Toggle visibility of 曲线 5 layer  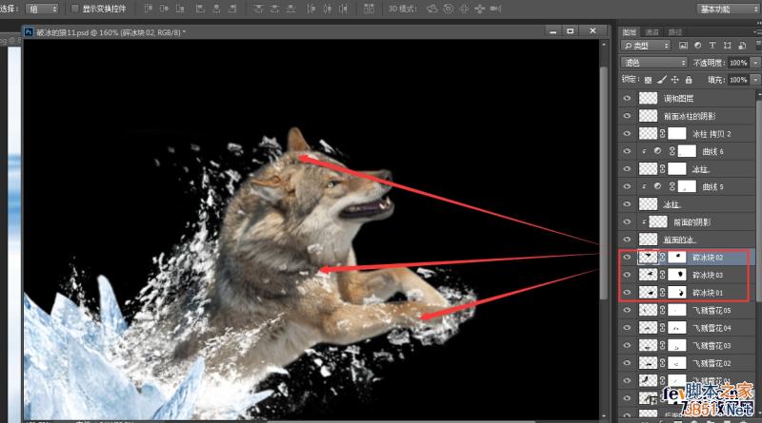point(627,186)
